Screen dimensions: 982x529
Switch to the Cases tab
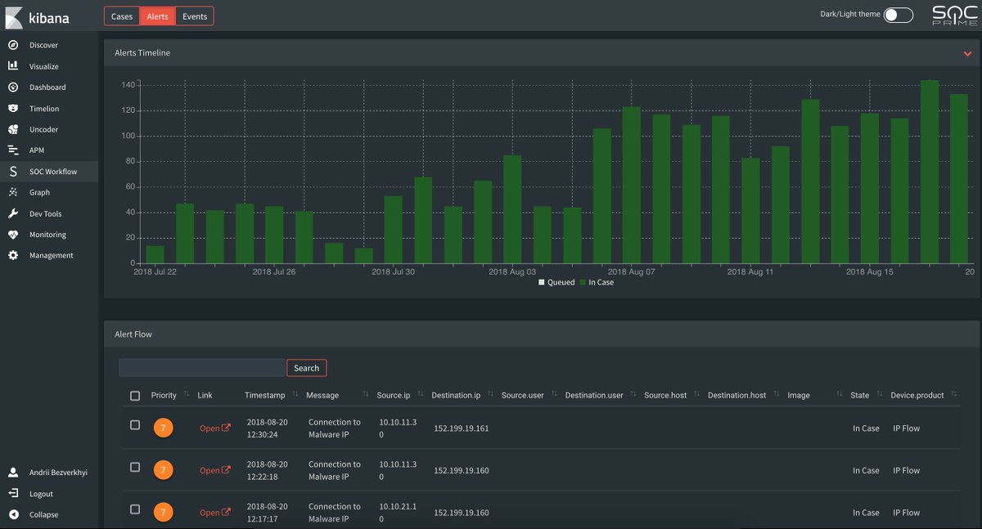pyautogui.click(x=122, y=16)
